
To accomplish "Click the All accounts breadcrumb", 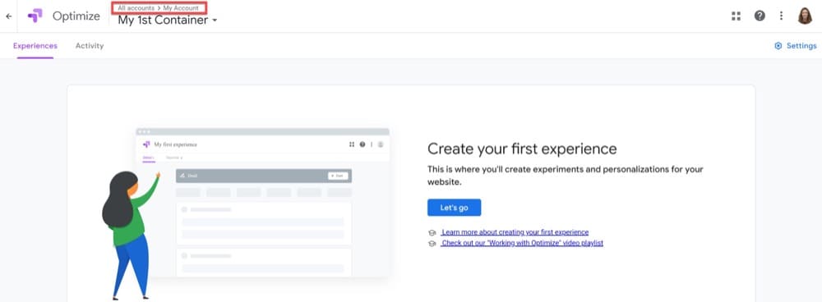I will (x=136, y=8).
